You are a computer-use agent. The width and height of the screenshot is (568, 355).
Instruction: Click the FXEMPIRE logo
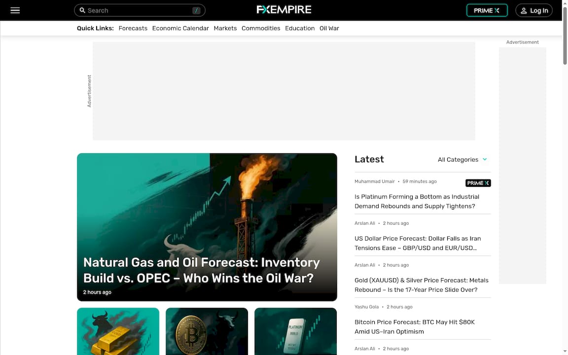click(284, 9)
